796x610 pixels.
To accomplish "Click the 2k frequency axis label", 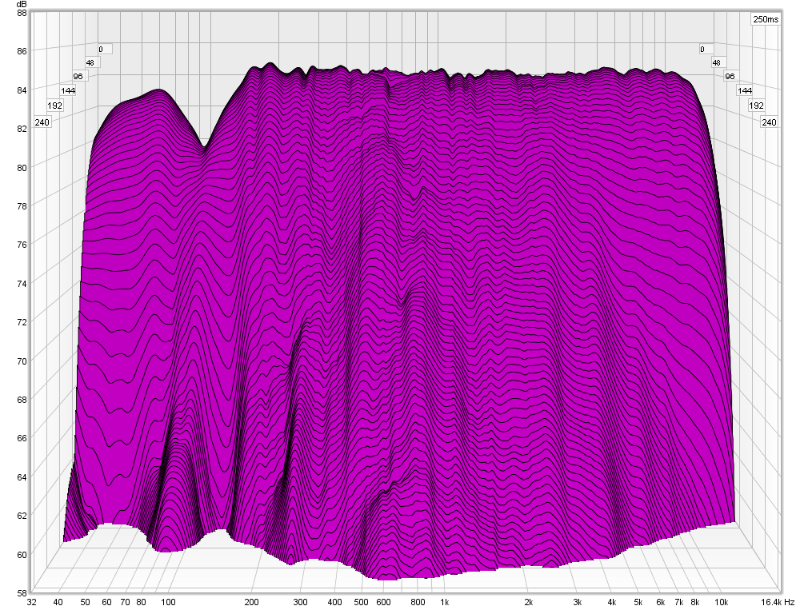I will tap(528, 602).
